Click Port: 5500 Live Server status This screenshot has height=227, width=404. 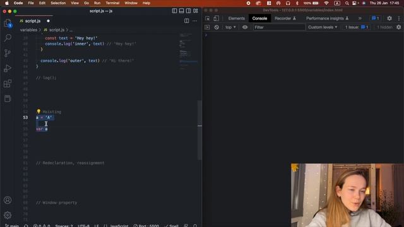[146, 226]
